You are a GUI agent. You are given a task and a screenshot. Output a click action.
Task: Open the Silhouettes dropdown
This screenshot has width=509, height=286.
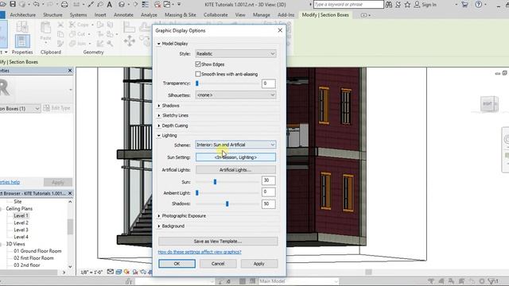pyautogui.click(x=235, y=95)
